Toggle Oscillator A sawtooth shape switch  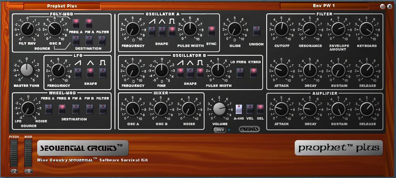[152, 31]
